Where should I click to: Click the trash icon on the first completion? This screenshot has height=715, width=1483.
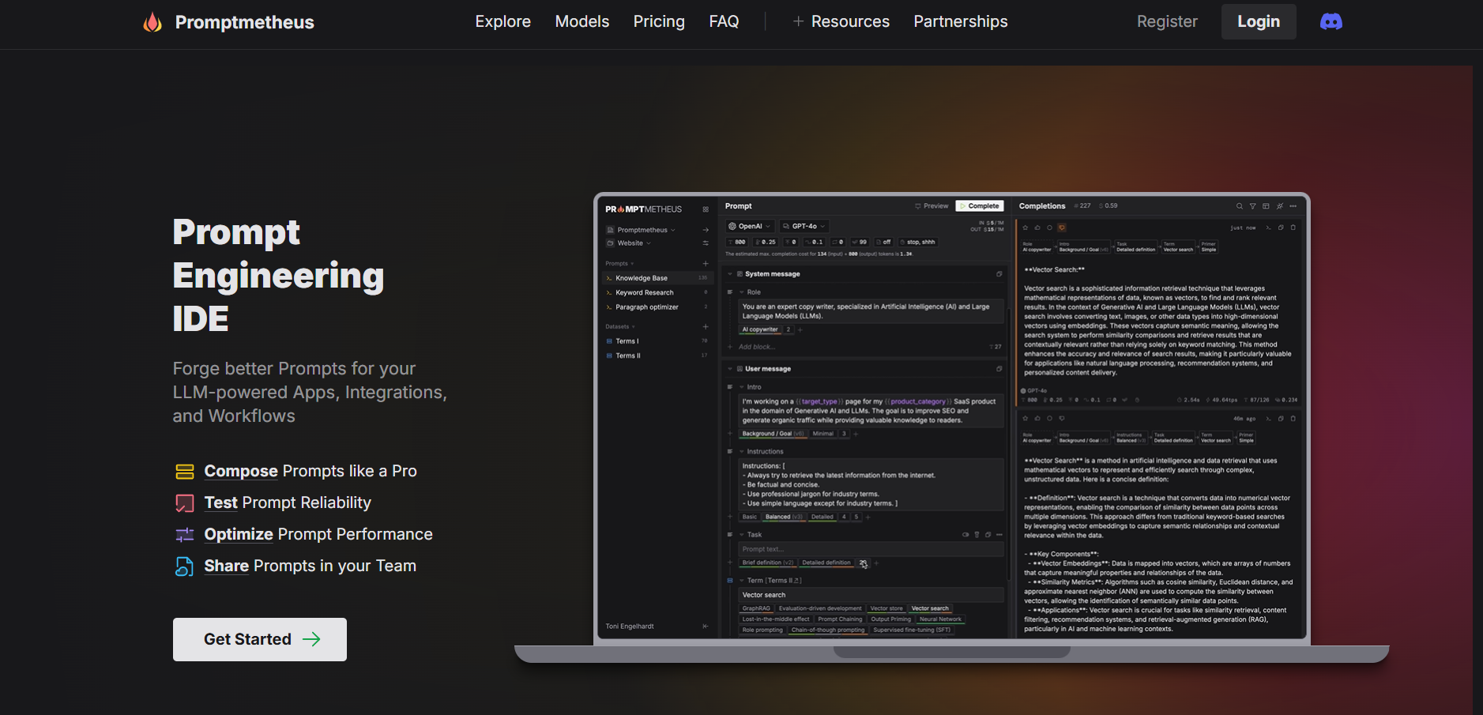pos(1293,228)
